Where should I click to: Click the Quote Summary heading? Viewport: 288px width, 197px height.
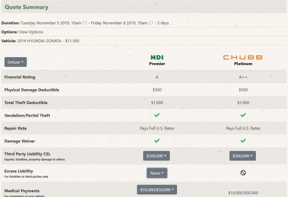[27, 7]
